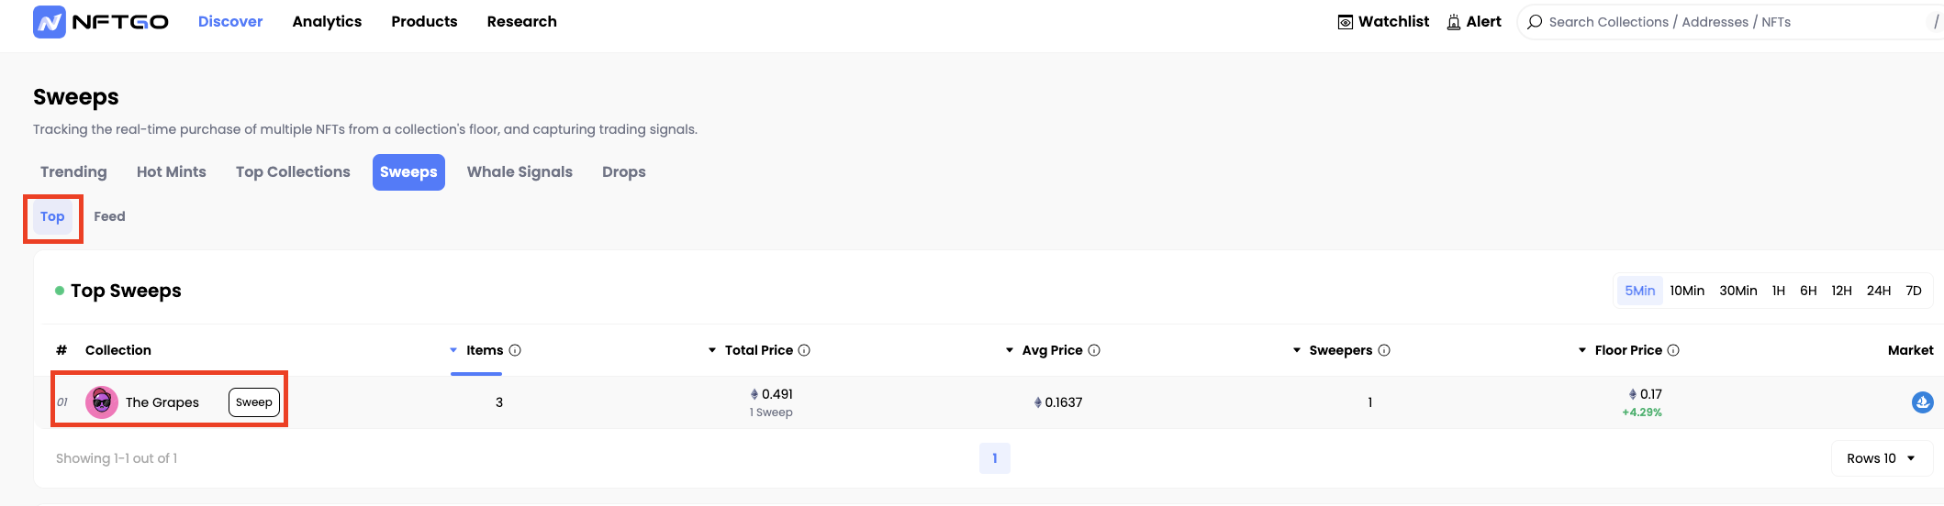Sort by Floor Price column arrow
The width and height of the screenshot is (1944, 506).
click(x=1582, y=350)
